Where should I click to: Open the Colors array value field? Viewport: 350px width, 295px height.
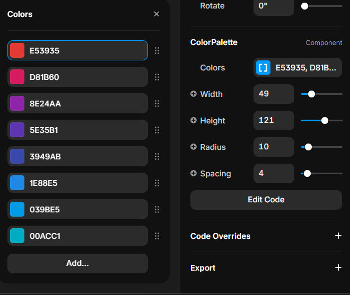coord(305,68)
